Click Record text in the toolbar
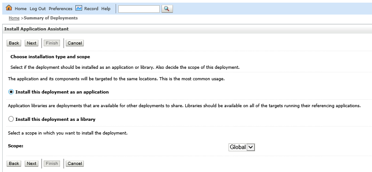Screen dimensions: 372x172 (x=91, y=8)
